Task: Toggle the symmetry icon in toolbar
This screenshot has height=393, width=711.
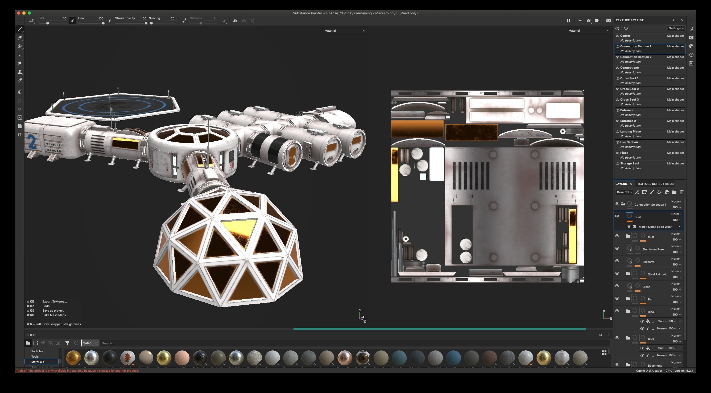Action: tap(235, 20)
